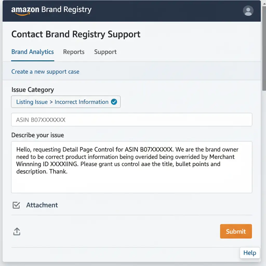Open the Help button

[x=250, y=253]
